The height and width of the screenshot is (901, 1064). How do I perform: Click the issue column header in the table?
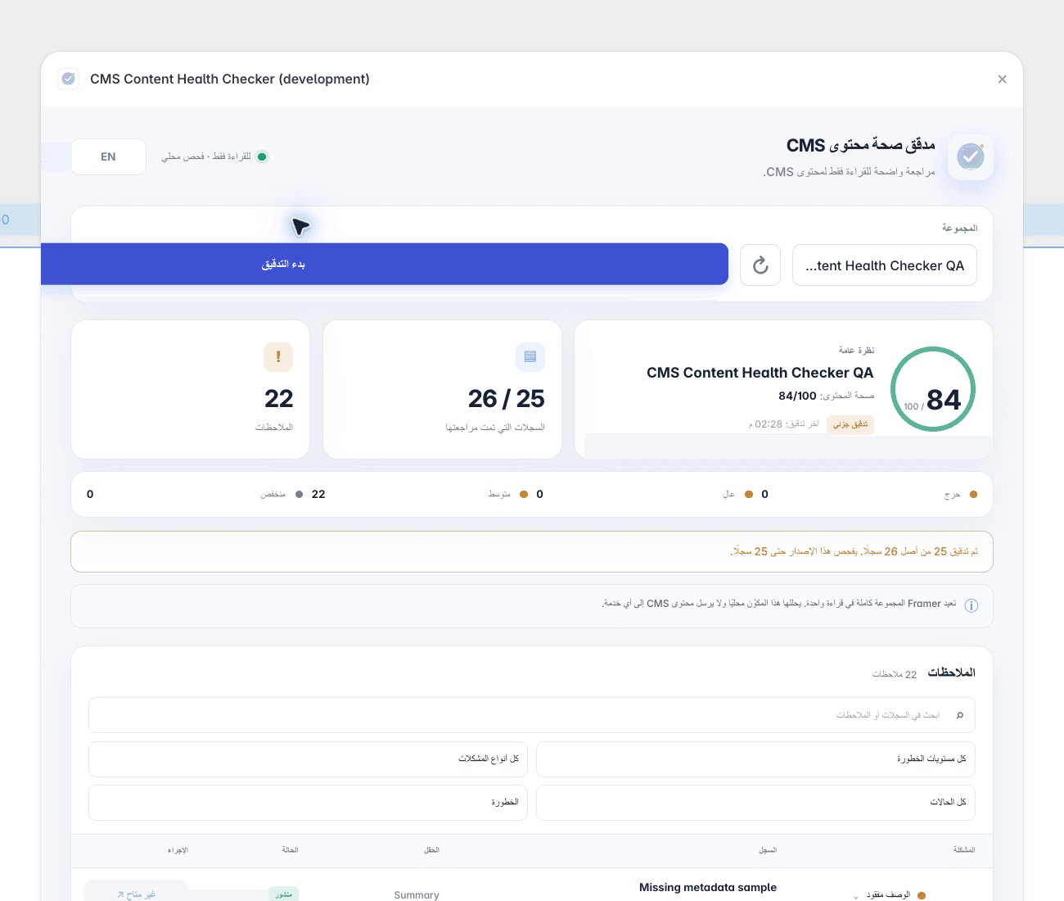point(964,849)
